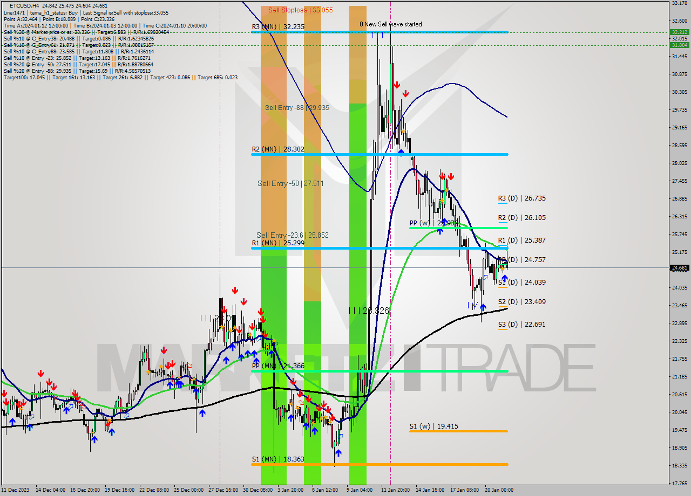This screenshot has width=691, height=496.
Task: Click the current price tag 24.681
Action: point(679,267)
